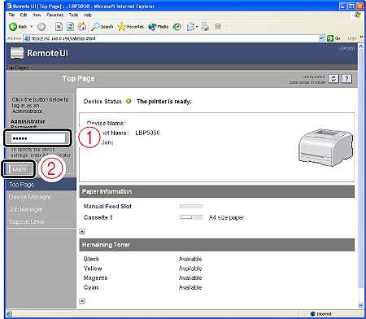
Task: Click the 'The printer is ready.' text
Action: [163, 102]
